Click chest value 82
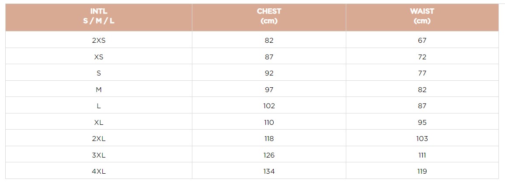This screenshot has height=182, width=505. click(269, 40)
